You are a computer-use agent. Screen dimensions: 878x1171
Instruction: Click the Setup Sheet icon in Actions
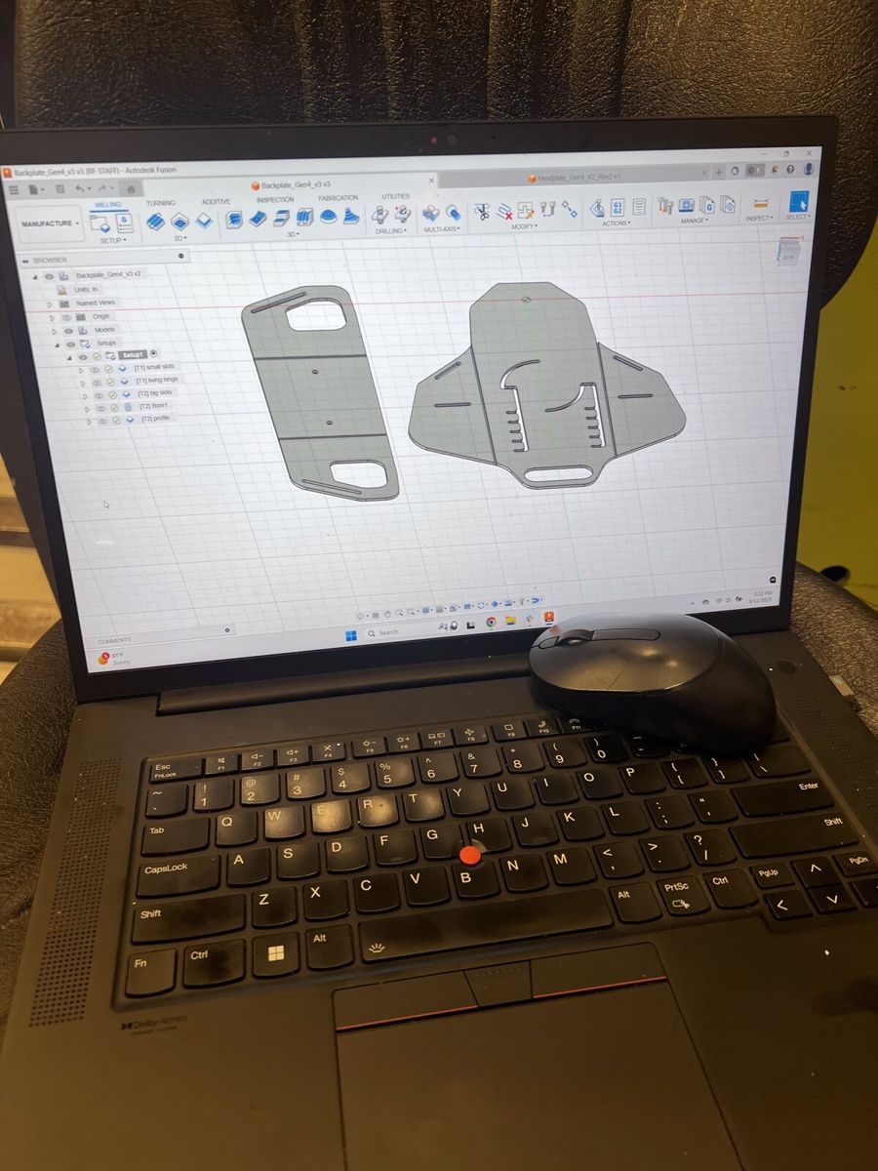639,207
